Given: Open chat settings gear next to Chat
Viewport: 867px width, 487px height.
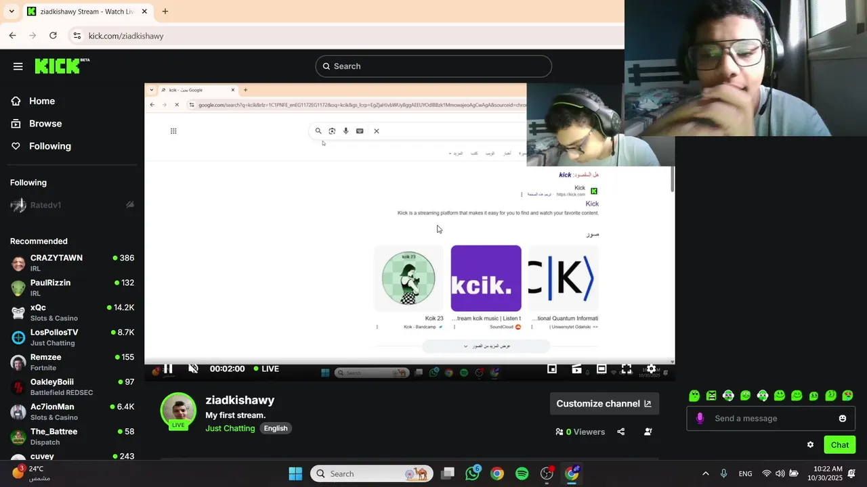Looking at the screenshot, I should click(810, 444).
